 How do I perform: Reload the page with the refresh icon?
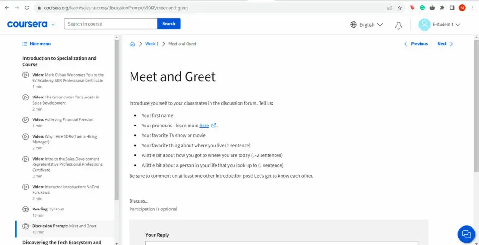pyautogui.click(x=27, y=8)
